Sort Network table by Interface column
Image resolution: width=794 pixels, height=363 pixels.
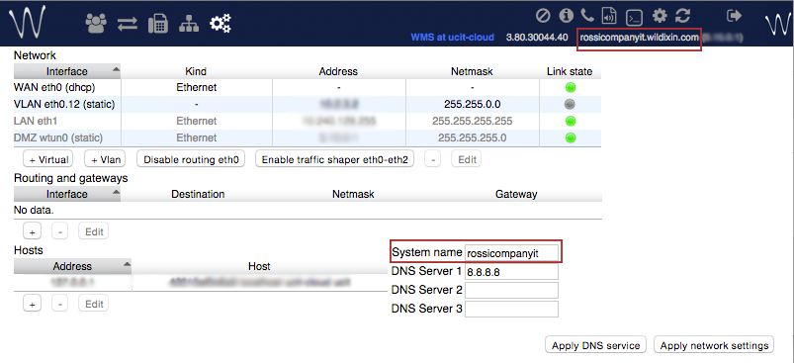tap(67, 71)
